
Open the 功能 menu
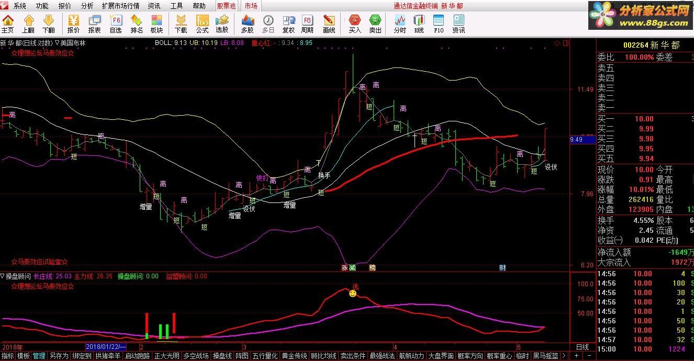[x=42, y=6]
